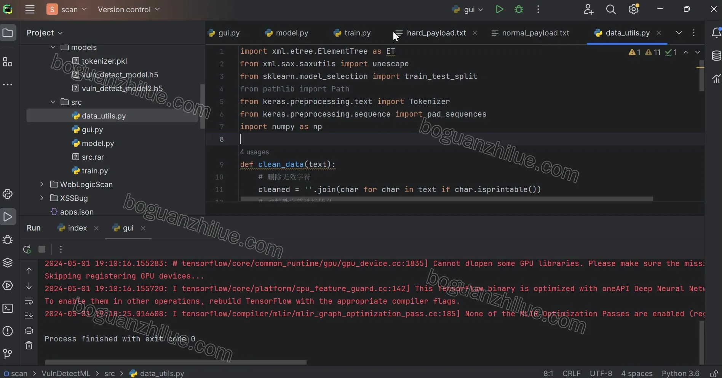Open Search Everywhere magnifier

(611, 10)
